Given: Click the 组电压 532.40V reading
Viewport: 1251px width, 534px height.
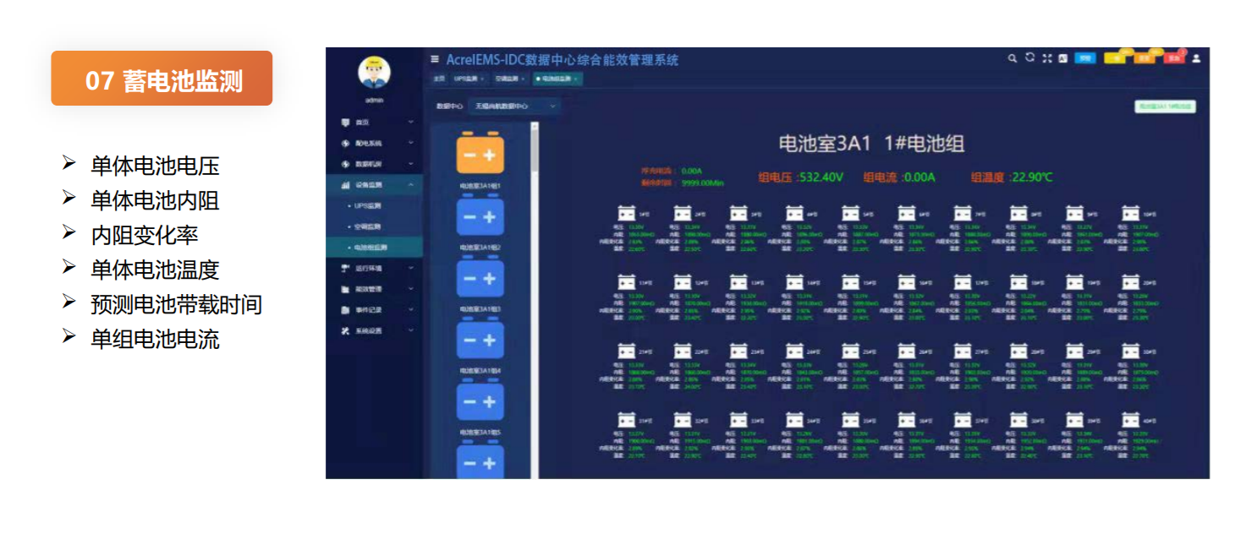Looking at the screenshot, I should click(x=800, y=177).
